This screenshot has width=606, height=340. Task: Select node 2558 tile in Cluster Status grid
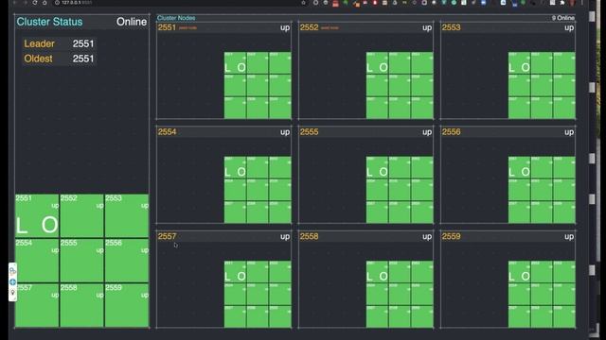(x=82, y=305)
